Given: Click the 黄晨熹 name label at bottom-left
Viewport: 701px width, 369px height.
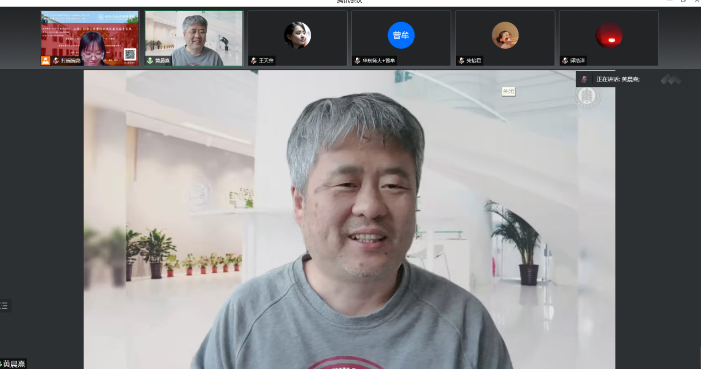Looking at the screenshot, I should pyautogui.click(x=14, y=364).
